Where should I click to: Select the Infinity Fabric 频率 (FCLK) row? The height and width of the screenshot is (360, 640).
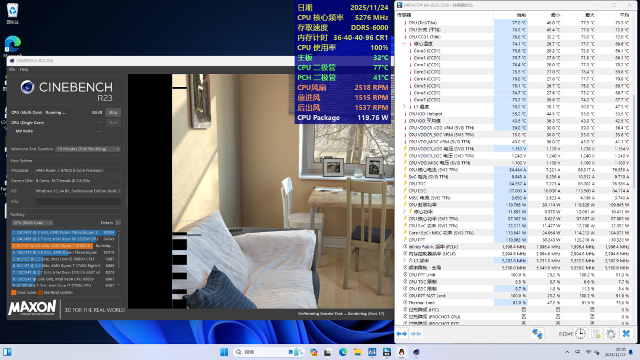(x=513, y=247)
